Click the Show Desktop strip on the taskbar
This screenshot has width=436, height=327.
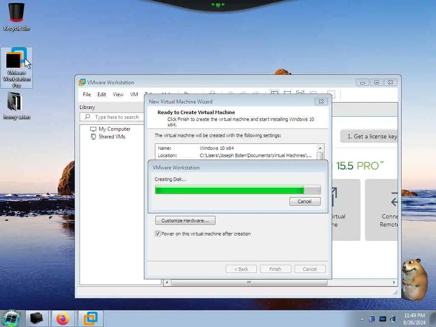434,318
